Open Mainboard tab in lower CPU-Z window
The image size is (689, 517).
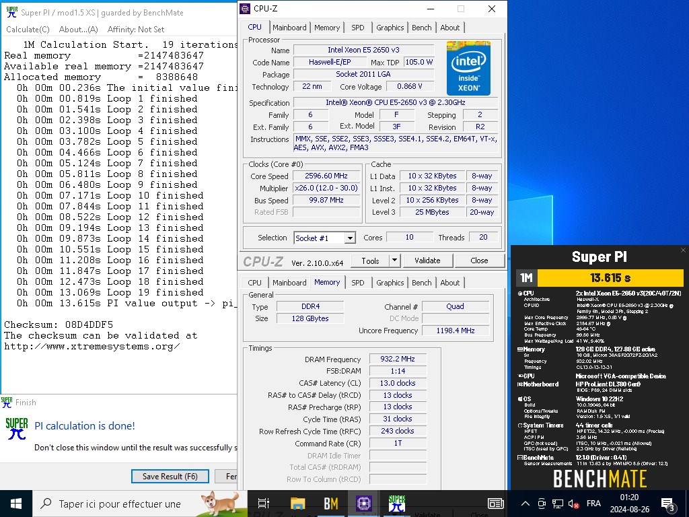(289, 283)
